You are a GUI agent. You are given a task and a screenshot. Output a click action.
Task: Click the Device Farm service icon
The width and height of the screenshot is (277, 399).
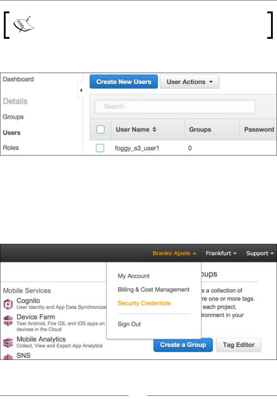[8, 320]
